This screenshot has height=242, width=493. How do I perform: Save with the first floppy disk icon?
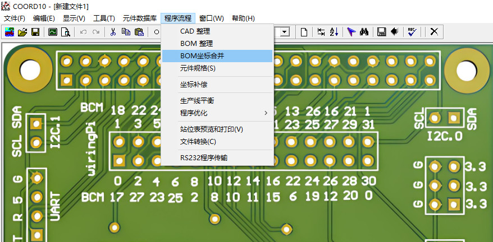(x=35, y=32)
